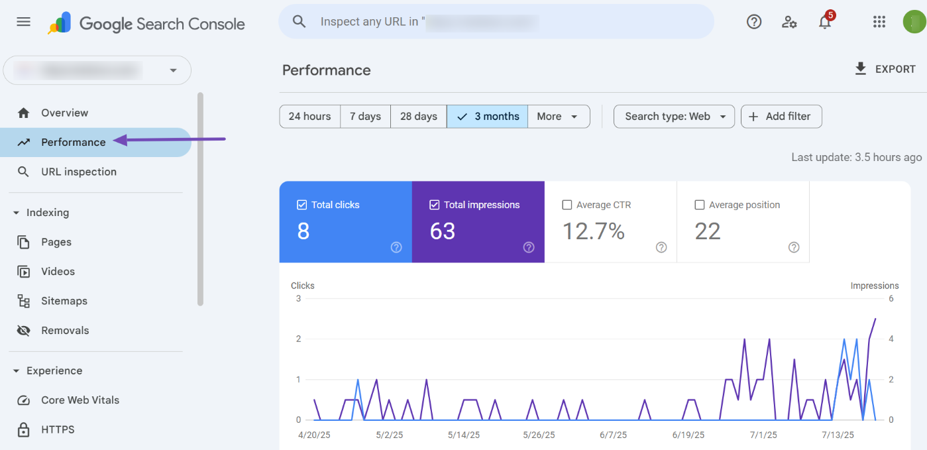
Task: Click the Export button
Action: click(885, 68)
